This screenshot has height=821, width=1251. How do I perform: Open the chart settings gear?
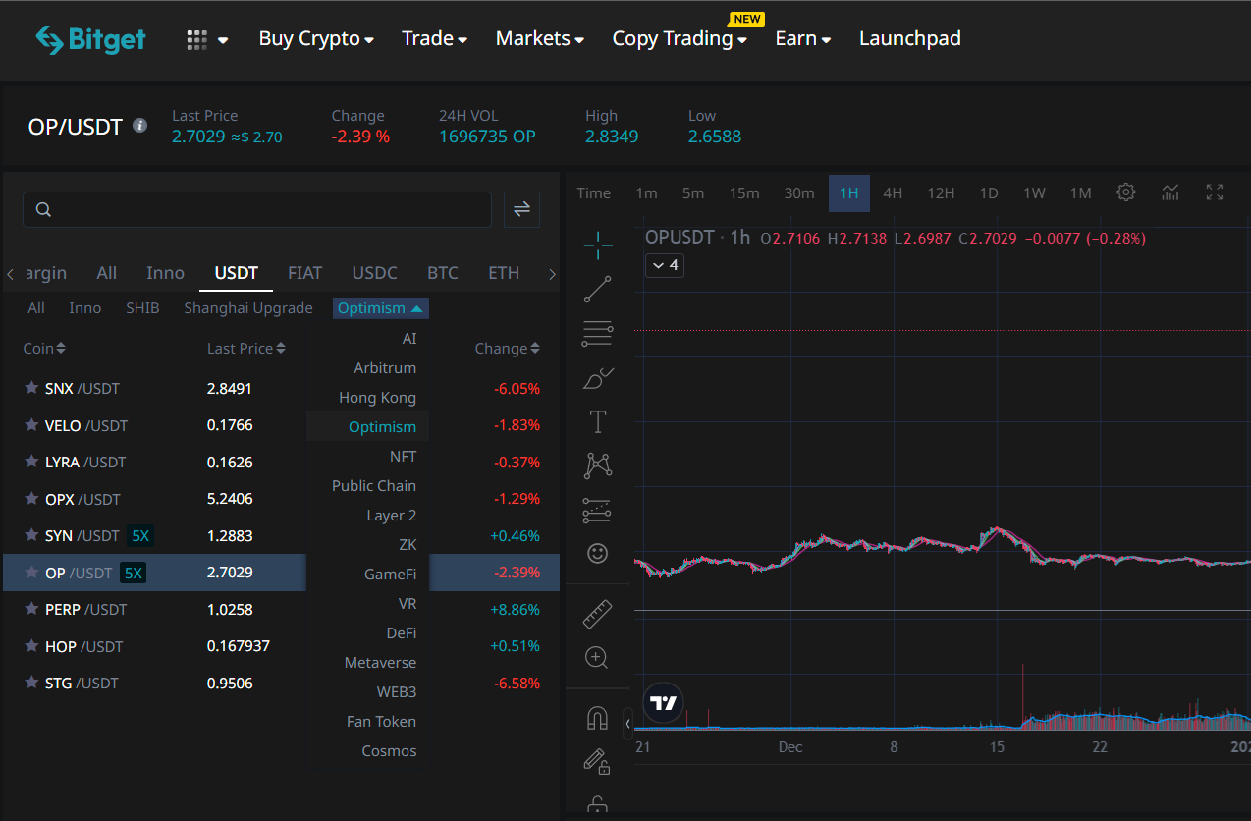1126,192
